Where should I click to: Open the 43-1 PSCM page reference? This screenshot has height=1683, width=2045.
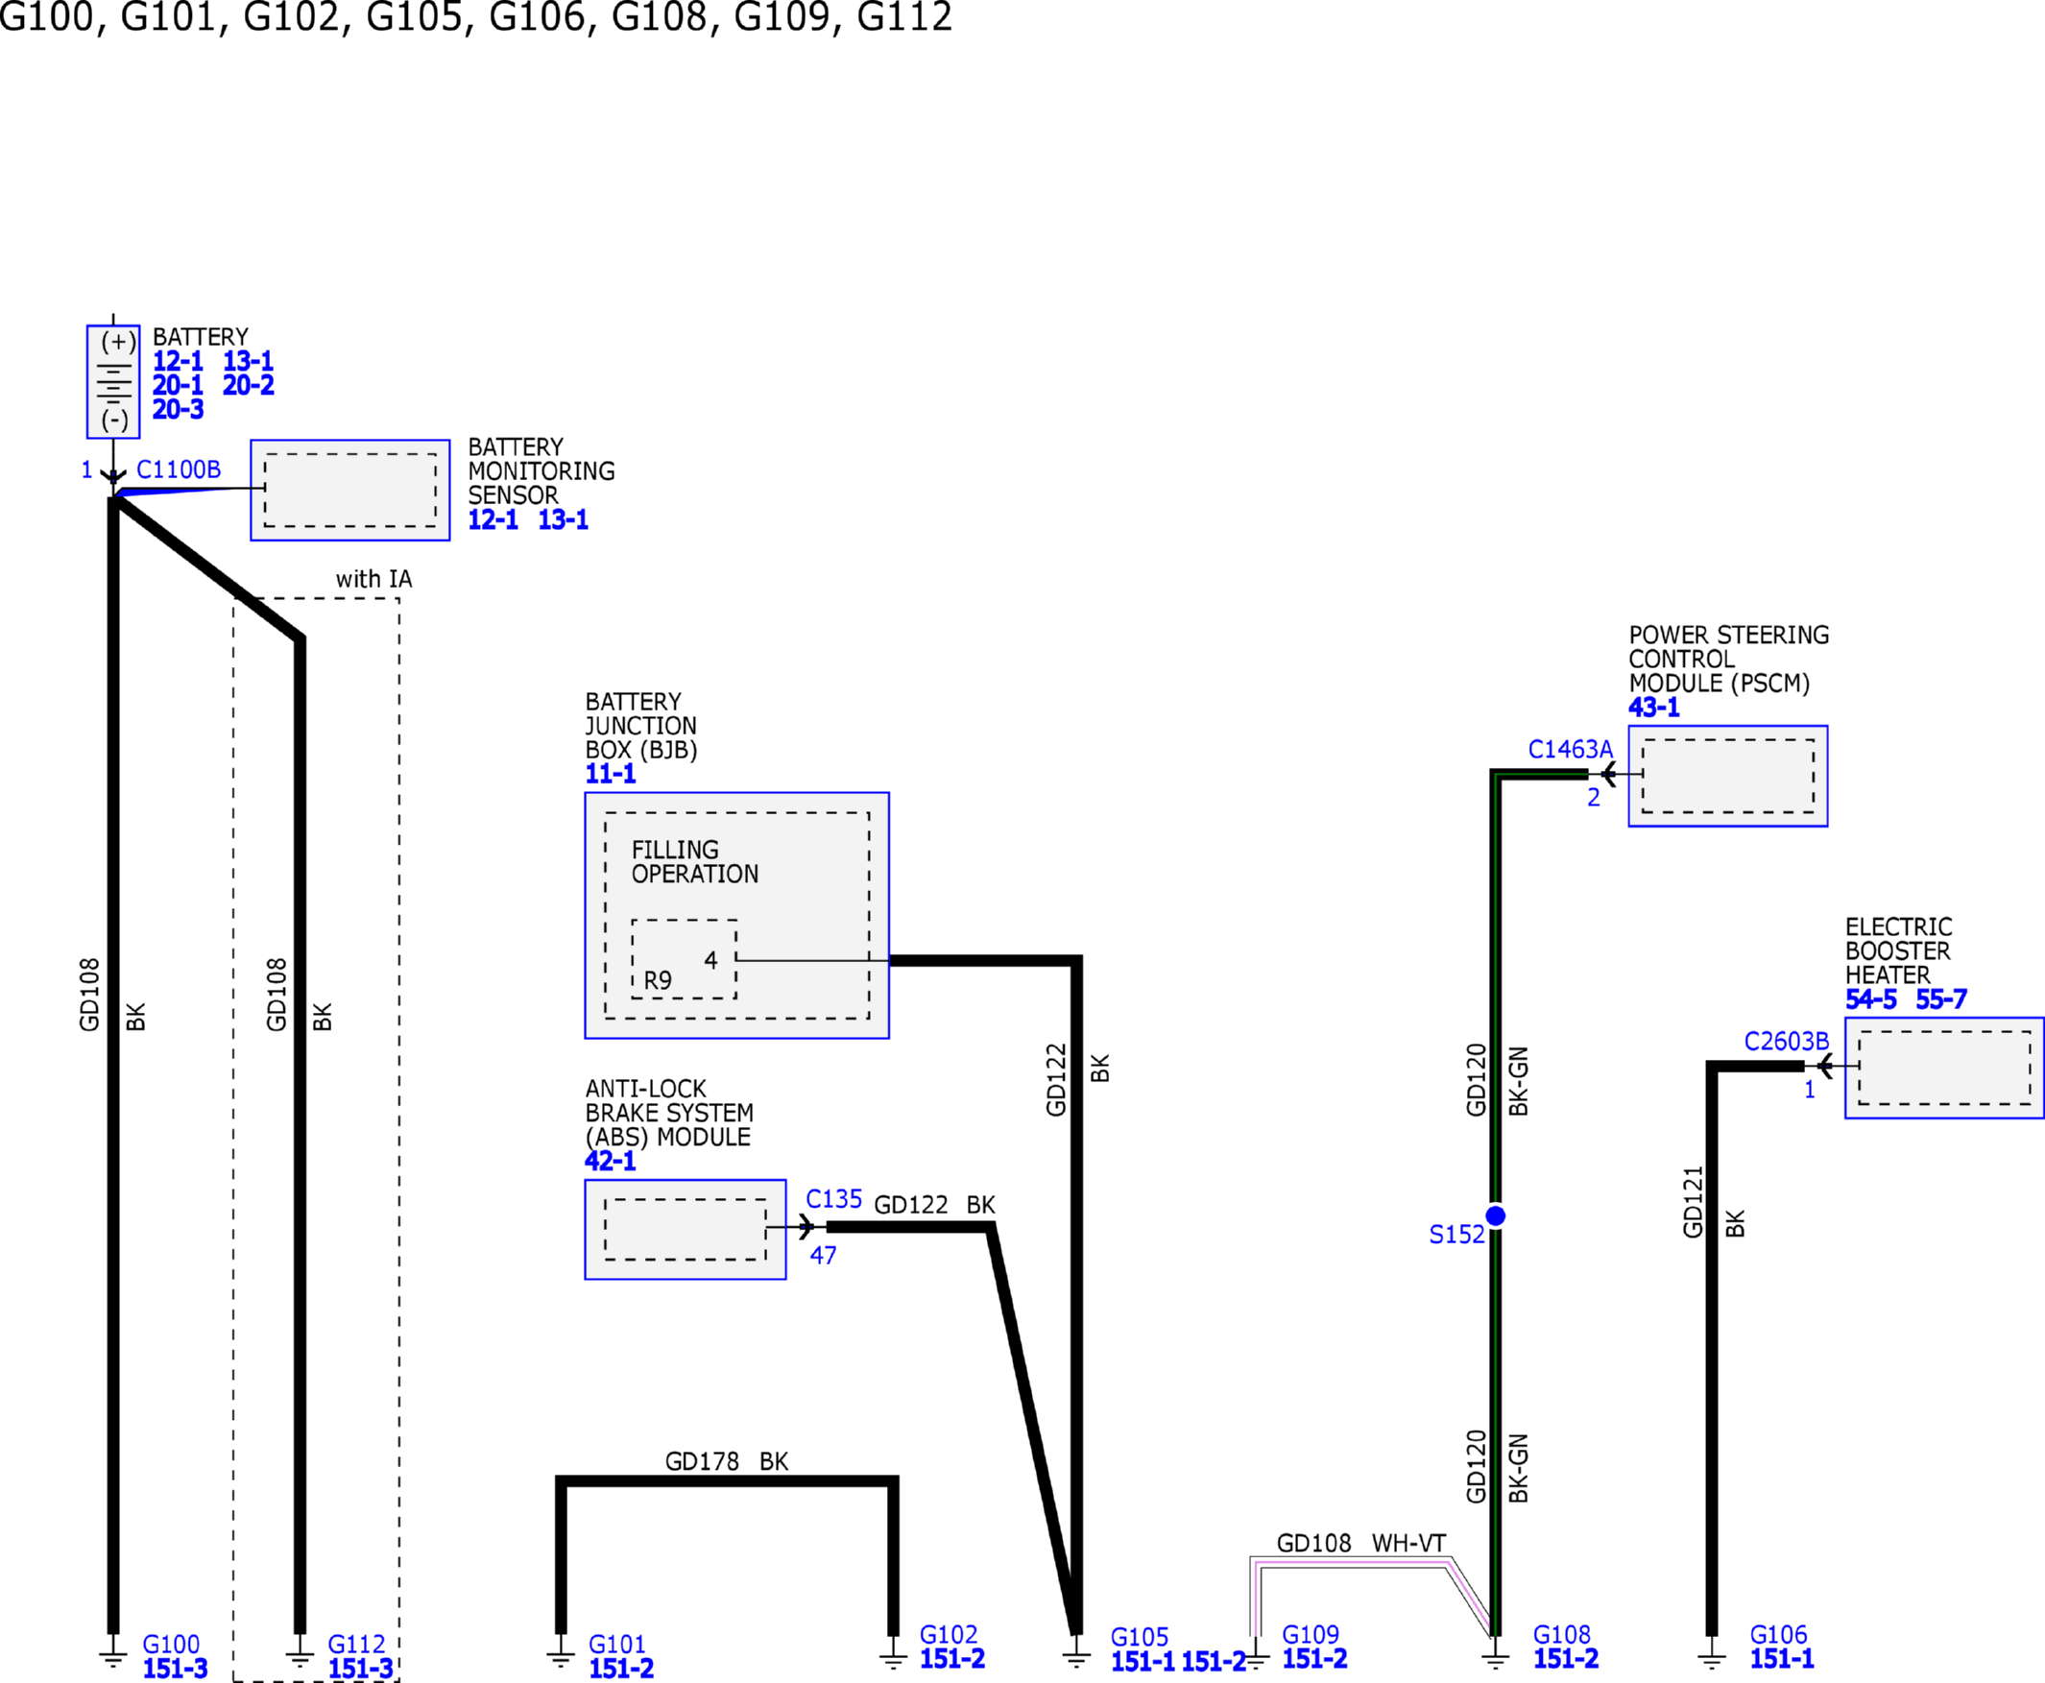click(1653, 708)
